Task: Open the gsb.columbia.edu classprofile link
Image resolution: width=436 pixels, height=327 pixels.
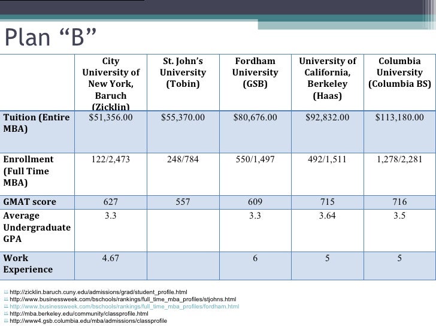Action: (x=89, y=321)
